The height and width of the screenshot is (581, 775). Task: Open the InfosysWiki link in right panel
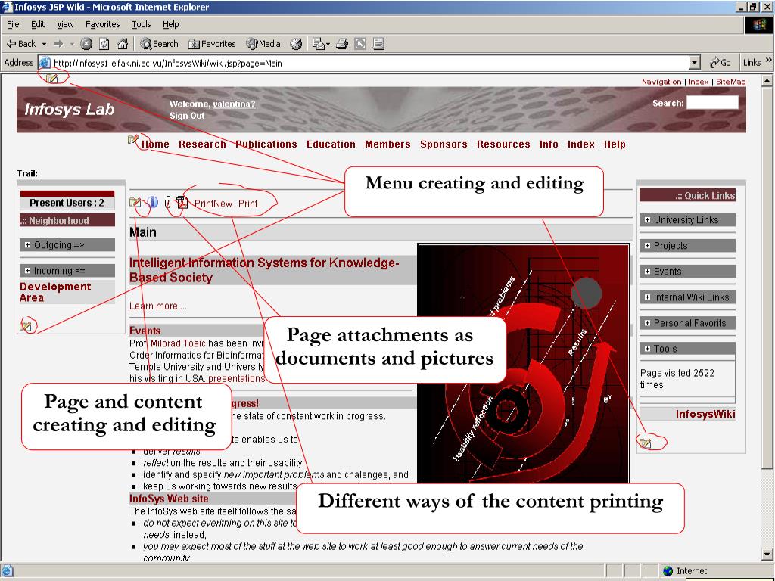pyautogui.click(x=705, y=414)
